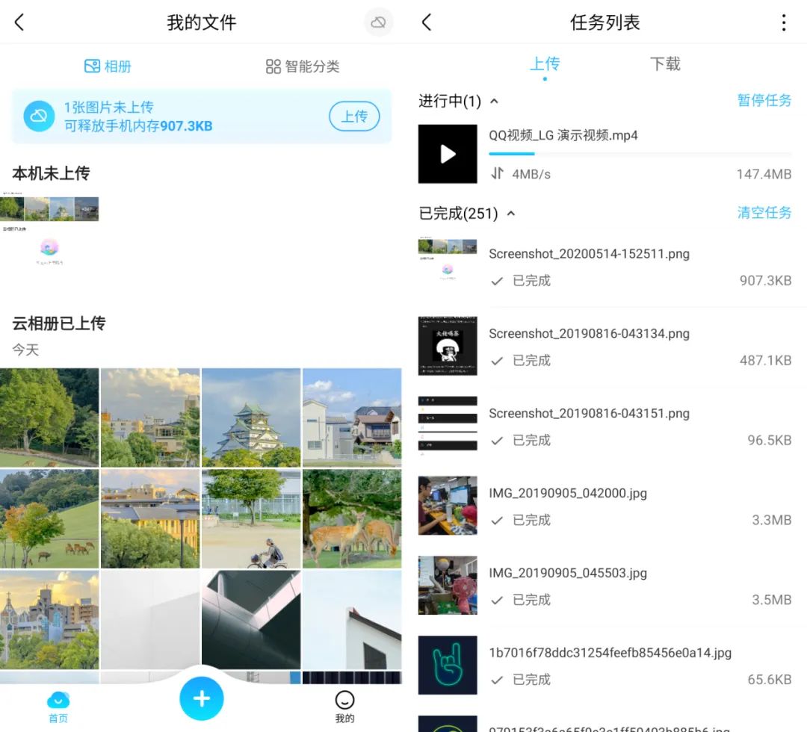Select file name 1b7016f78ddc31254feefb85456e0a14.jpg

(610, 652)
